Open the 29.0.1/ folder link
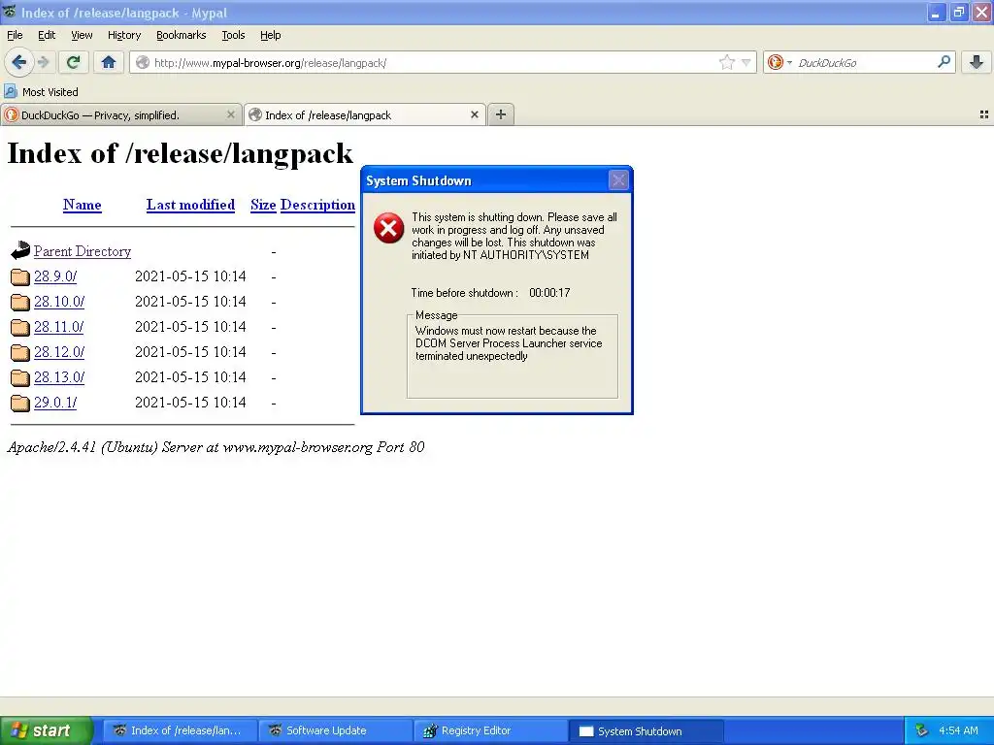 coord(55,403)
